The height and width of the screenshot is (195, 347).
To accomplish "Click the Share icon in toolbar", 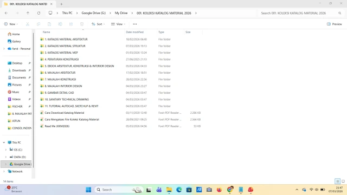I will pos(71,24).
